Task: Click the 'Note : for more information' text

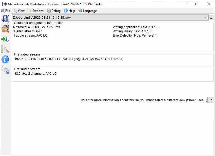Action: 144,100
